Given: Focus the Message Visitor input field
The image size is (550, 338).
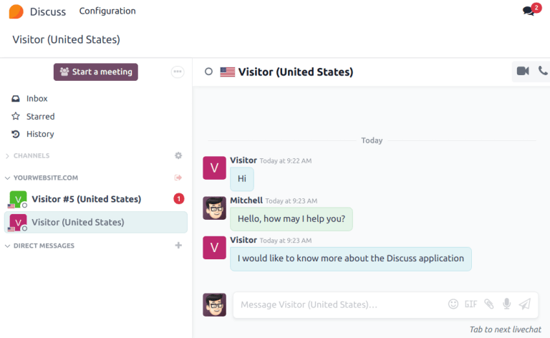Looking at the screenshot, I should tap(337, 304).
